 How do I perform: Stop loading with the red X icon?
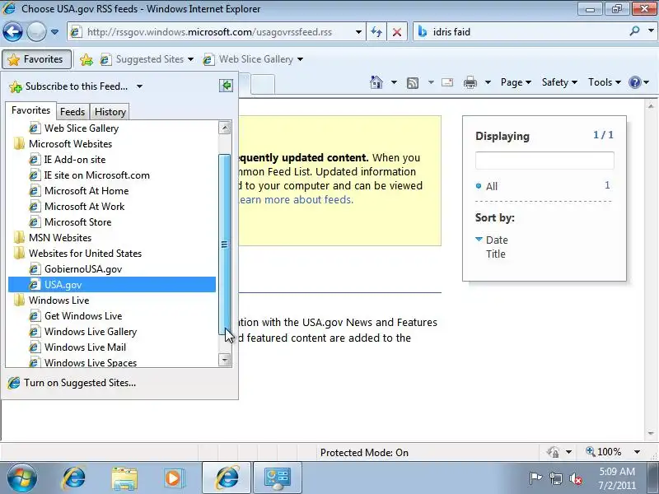(396, 32)
